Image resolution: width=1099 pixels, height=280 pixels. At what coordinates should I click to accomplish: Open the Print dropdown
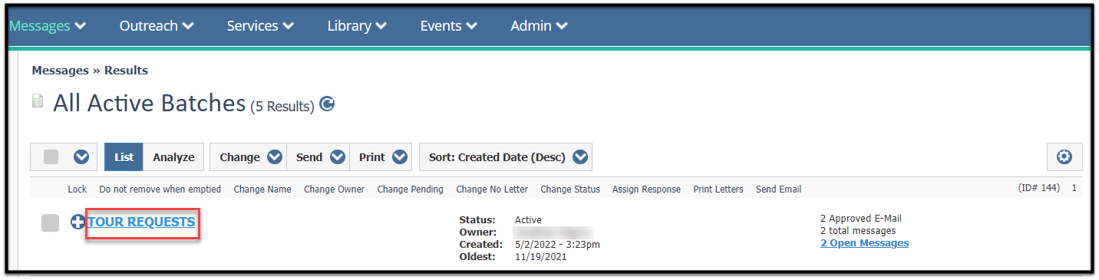(x=381, y=157)
